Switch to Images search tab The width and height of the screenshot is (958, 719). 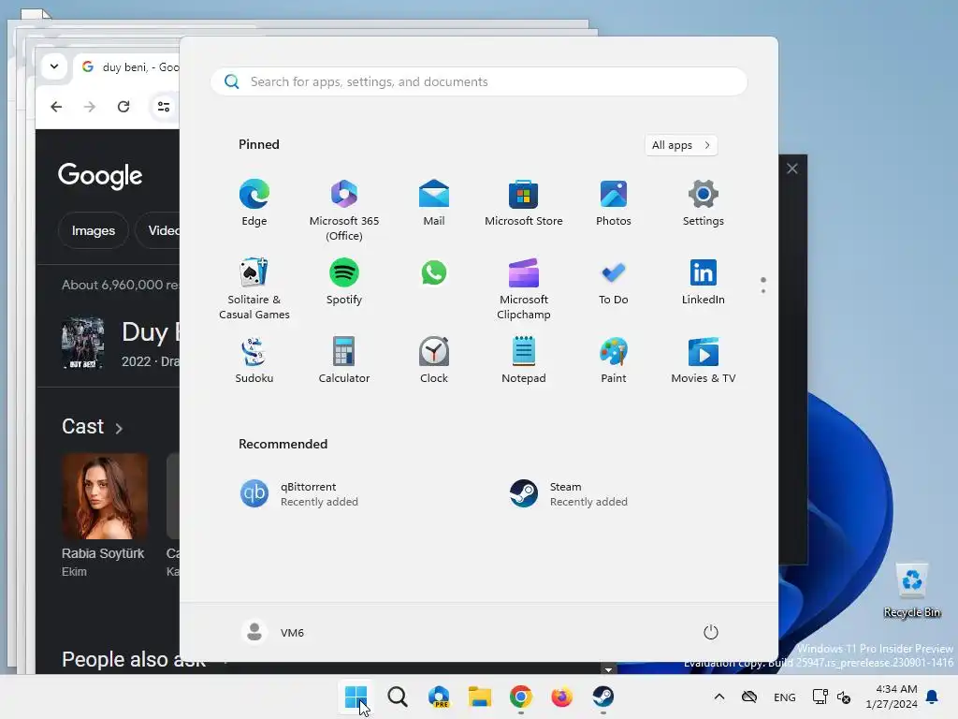coord(94,230)
